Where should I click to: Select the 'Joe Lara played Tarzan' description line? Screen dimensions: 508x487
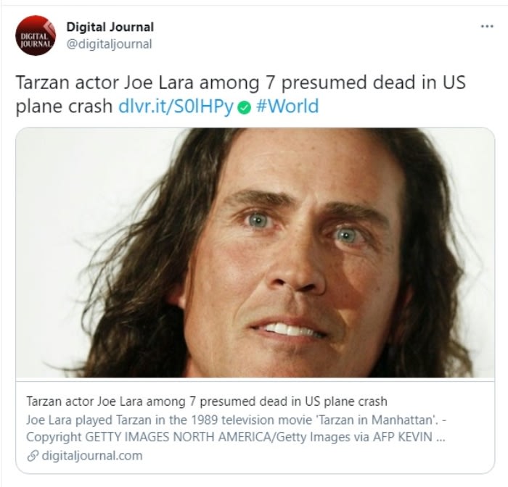237,420
